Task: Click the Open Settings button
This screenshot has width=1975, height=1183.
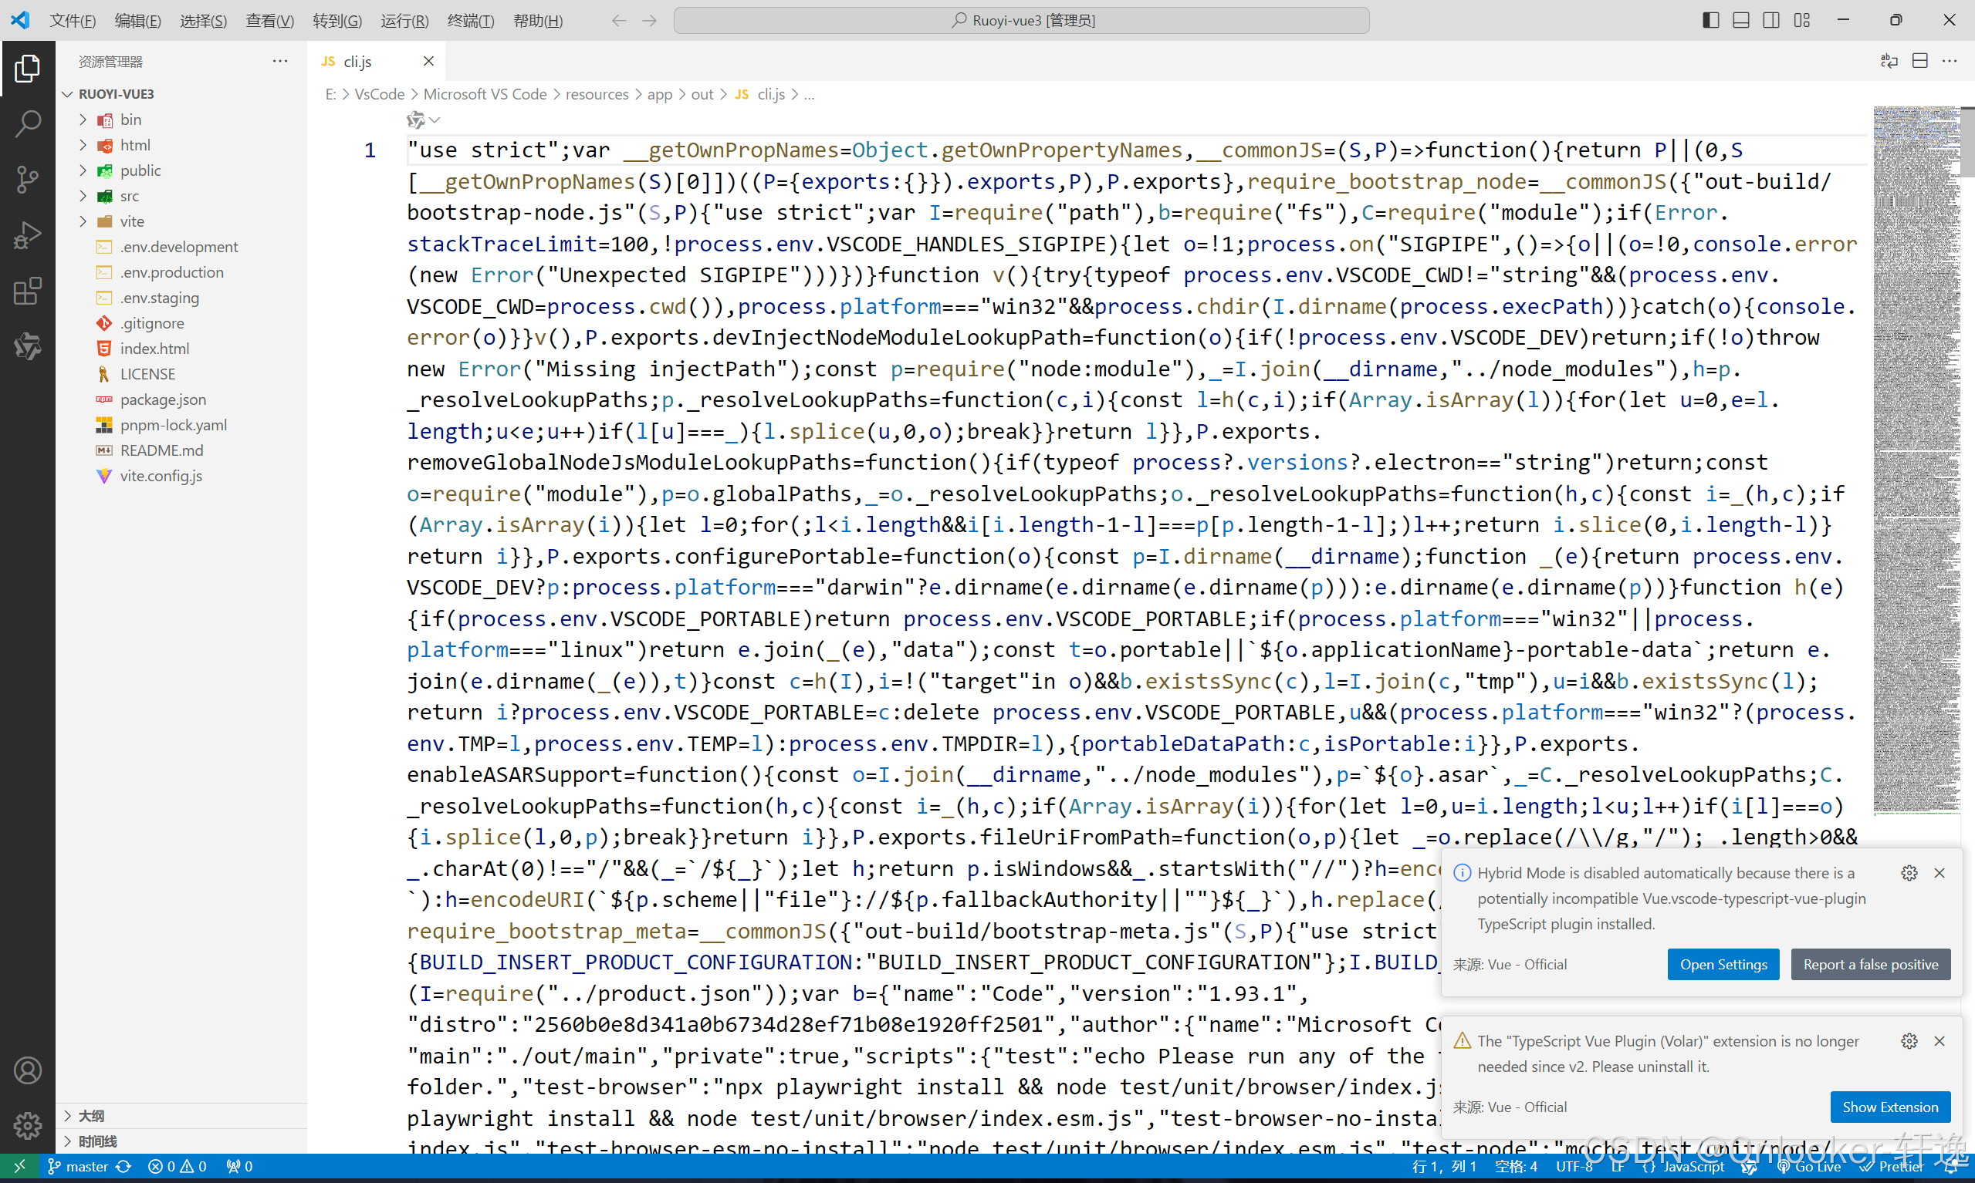Action: (1723, 964)
